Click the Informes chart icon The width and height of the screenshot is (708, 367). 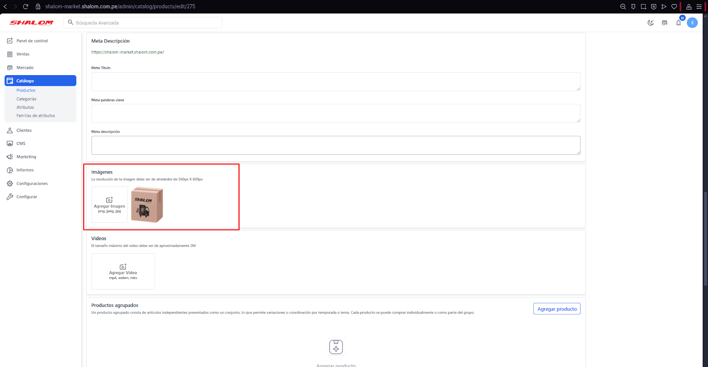[10, 170]
